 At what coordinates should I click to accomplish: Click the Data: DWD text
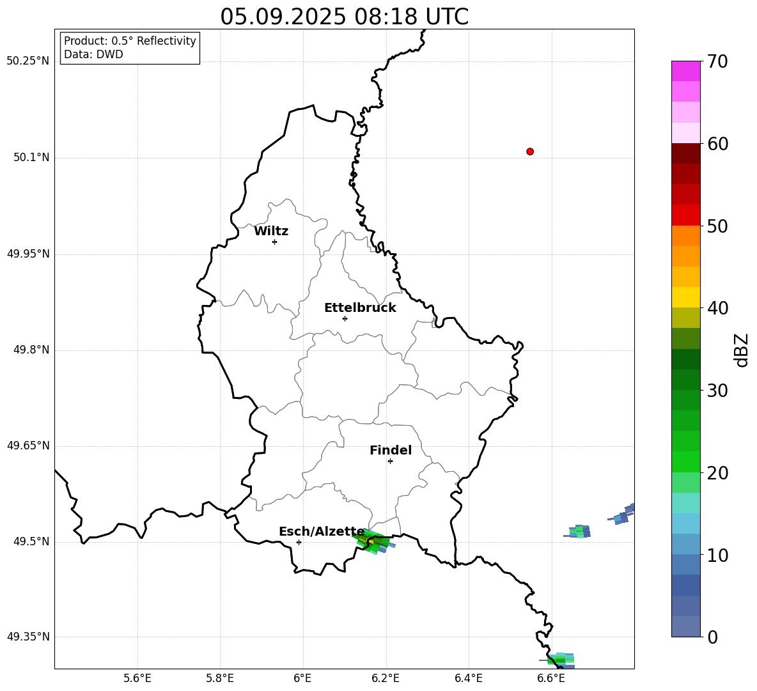click(93, 54)
